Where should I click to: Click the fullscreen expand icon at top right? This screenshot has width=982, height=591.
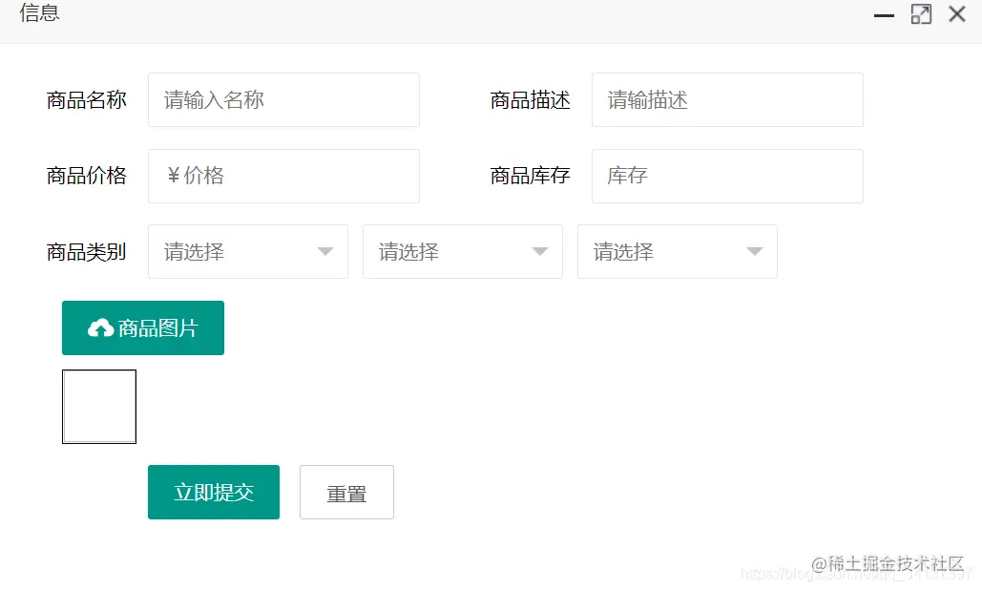[920, 14]
